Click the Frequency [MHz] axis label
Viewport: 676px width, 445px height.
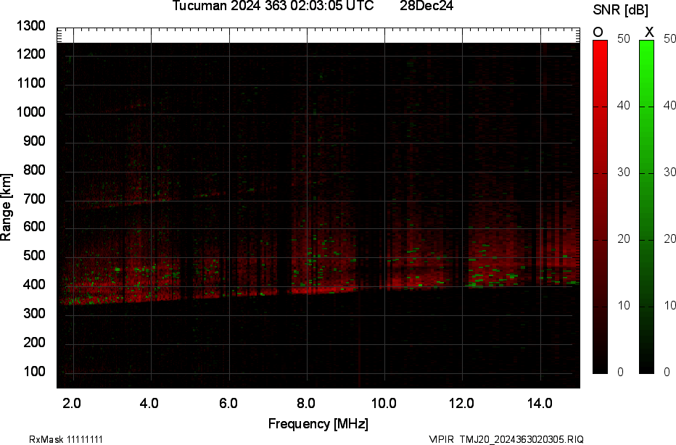coord(318,423)
